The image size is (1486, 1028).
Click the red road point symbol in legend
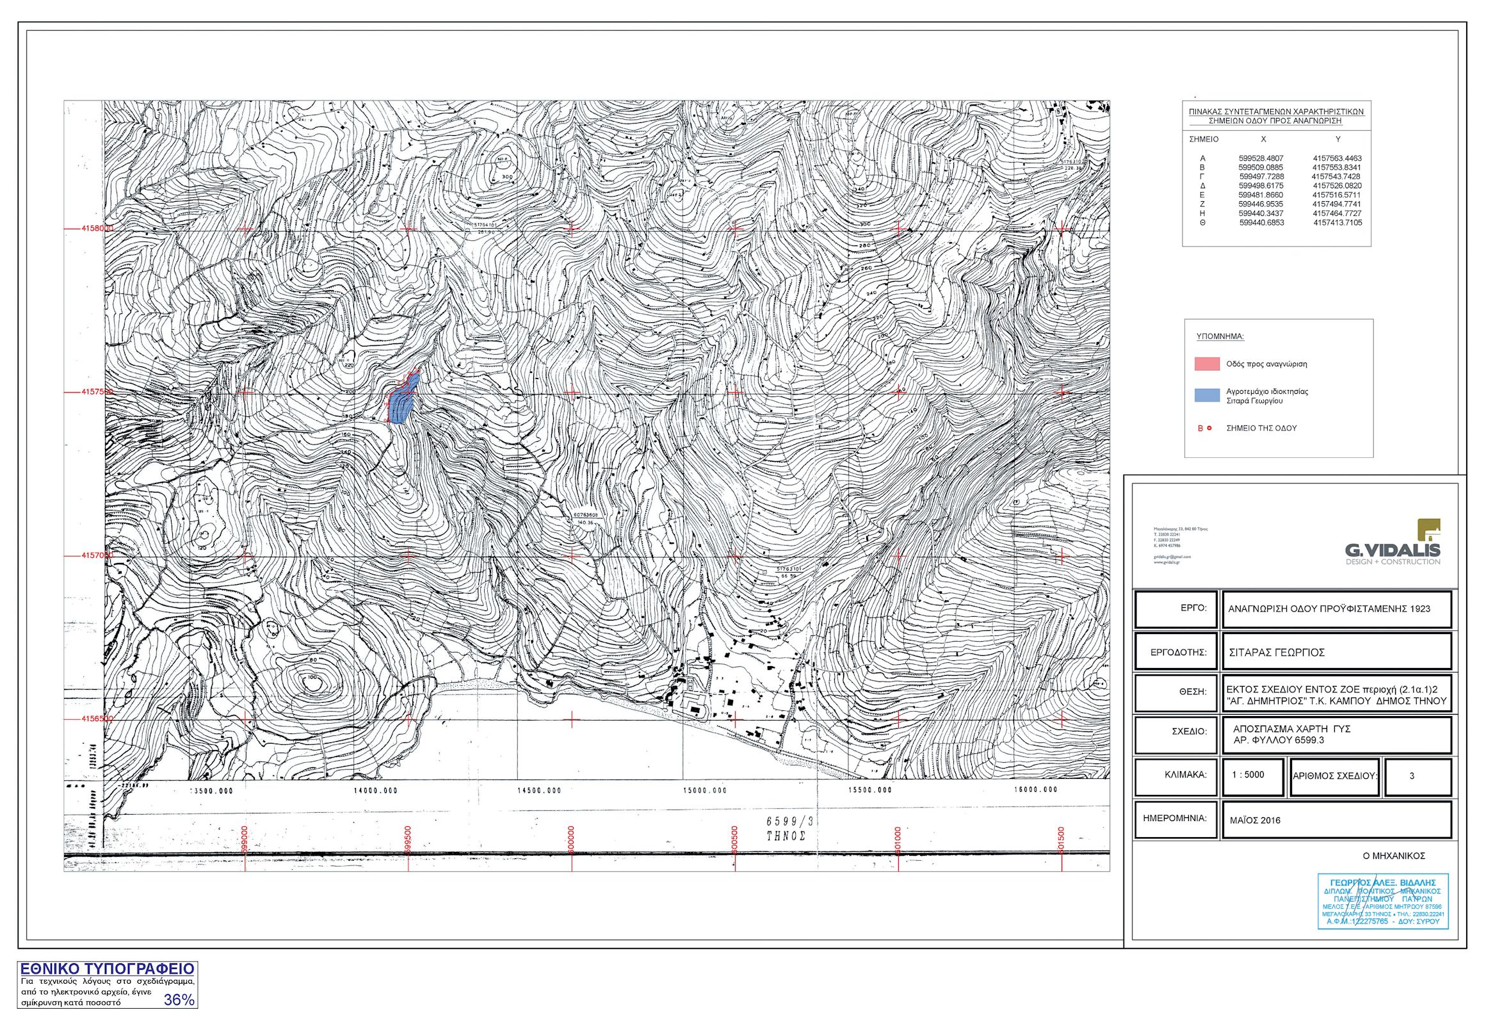1209,428
